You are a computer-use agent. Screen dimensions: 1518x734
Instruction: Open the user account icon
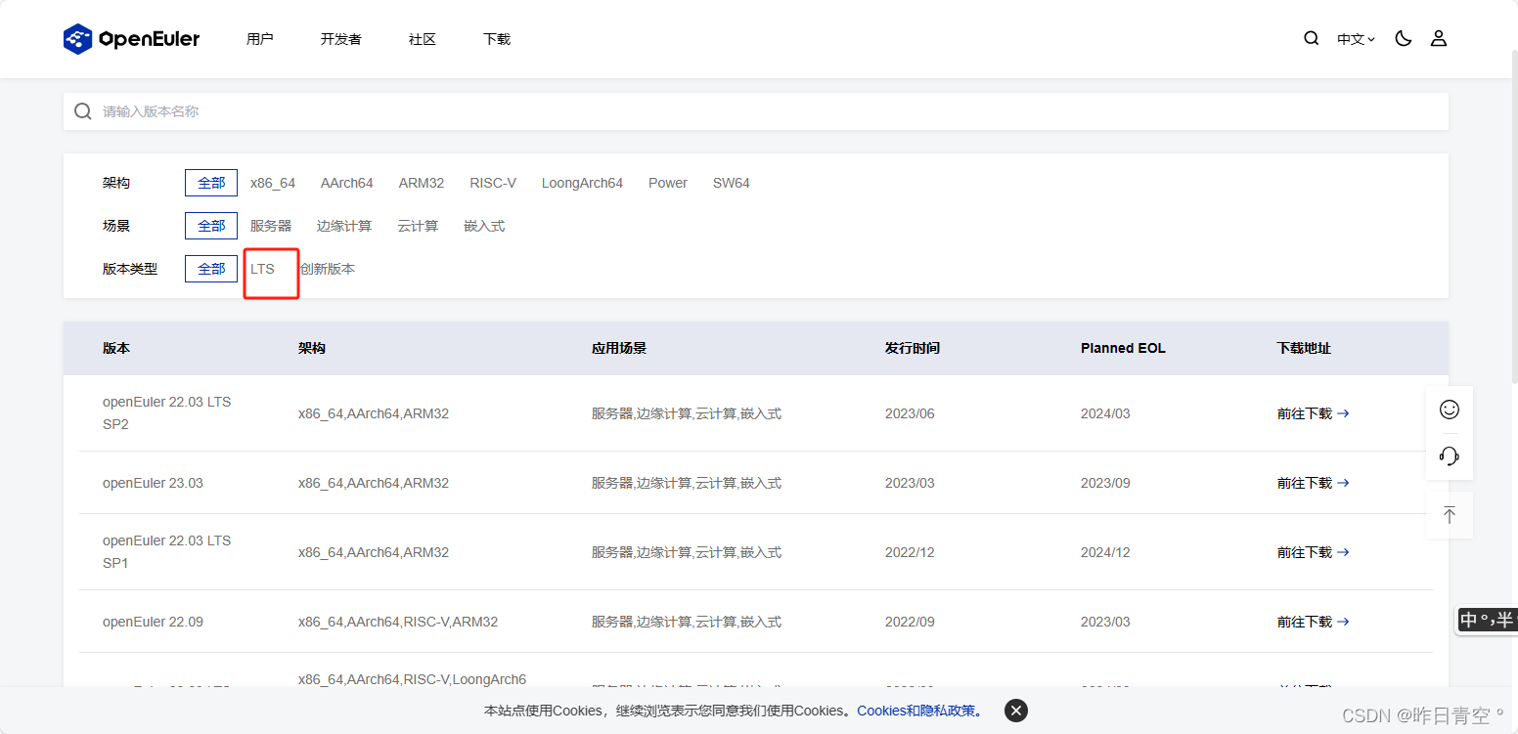1439,39
